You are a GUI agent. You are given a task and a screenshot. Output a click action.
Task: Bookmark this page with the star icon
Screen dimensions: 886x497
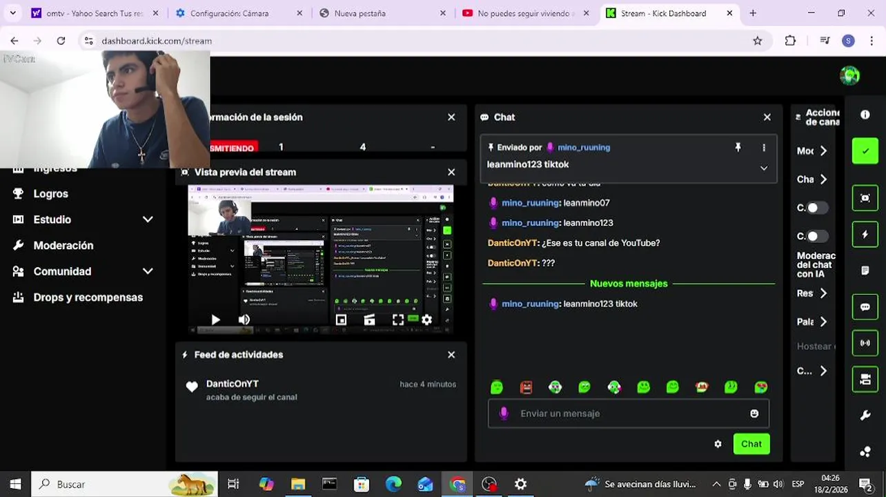[758, 41]
